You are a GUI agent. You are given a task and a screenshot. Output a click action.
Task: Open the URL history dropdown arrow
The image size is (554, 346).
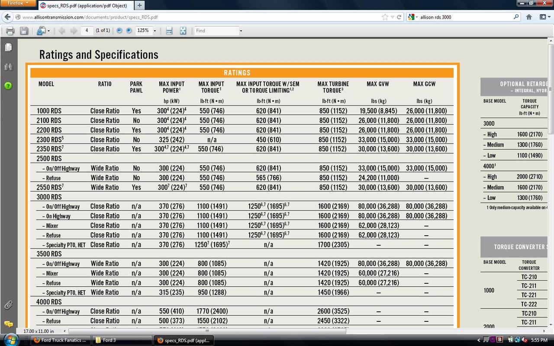click(x=392, y=17)
